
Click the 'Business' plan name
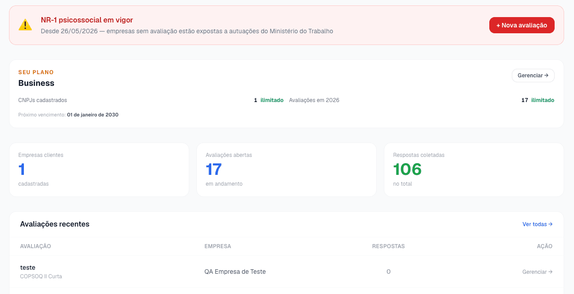pyautogui.click(x=36, y=83)
